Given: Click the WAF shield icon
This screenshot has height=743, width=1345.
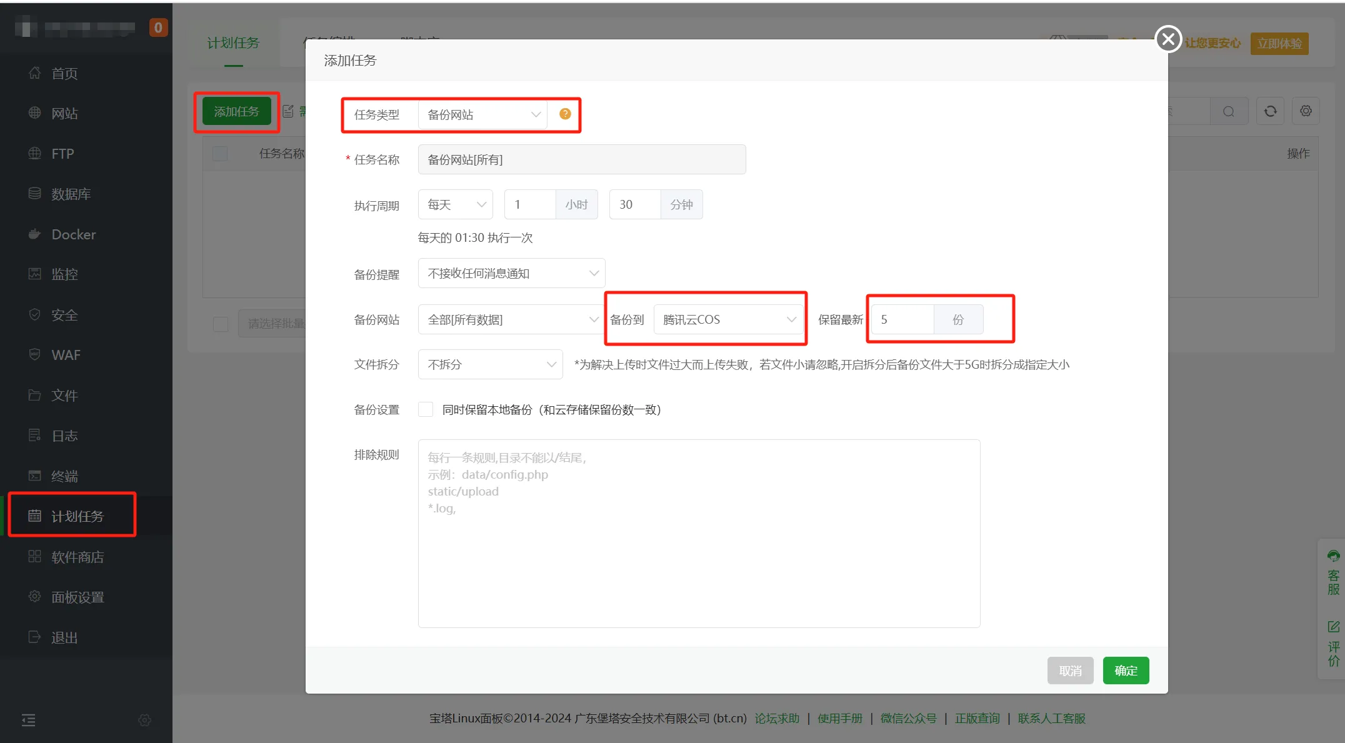Looking at the screenshot, I should pos(35,354).
